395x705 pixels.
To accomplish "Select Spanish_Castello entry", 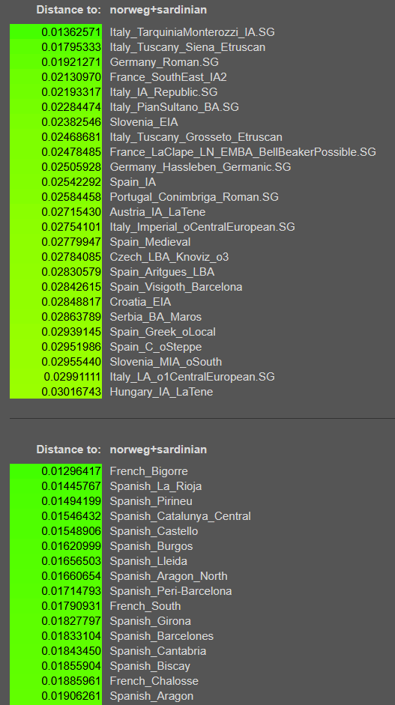I will click(154, 531).
